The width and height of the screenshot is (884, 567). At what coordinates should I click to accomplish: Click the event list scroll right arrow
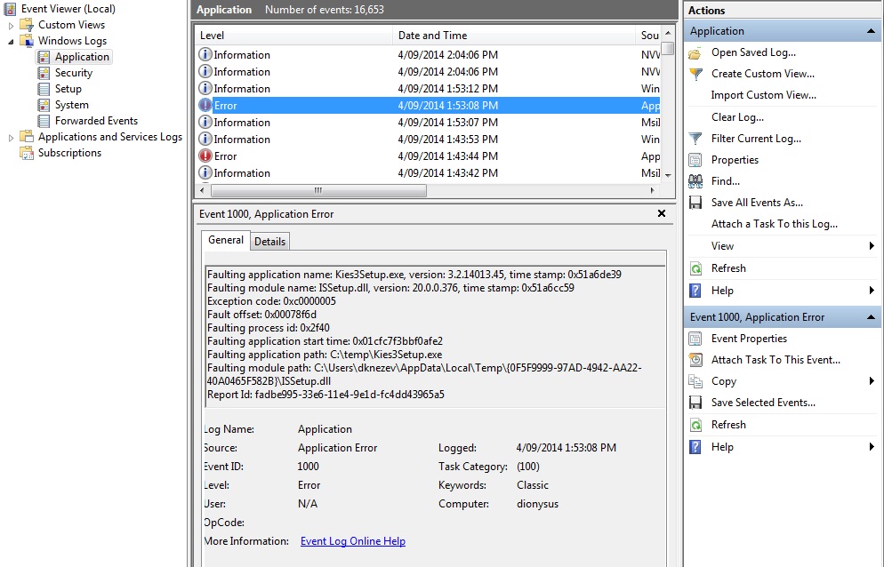[x=652, y=190]
